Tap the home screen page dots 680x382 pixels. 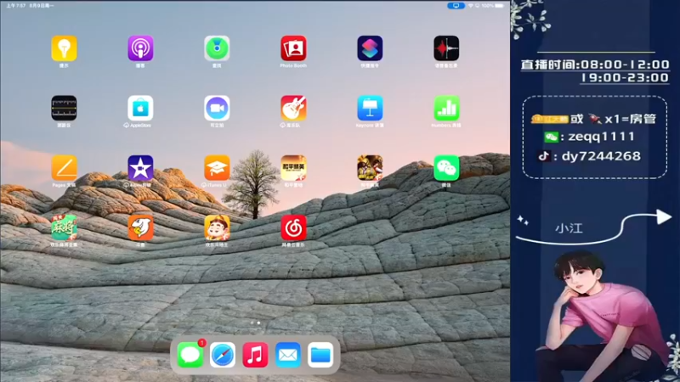point(255,323)
